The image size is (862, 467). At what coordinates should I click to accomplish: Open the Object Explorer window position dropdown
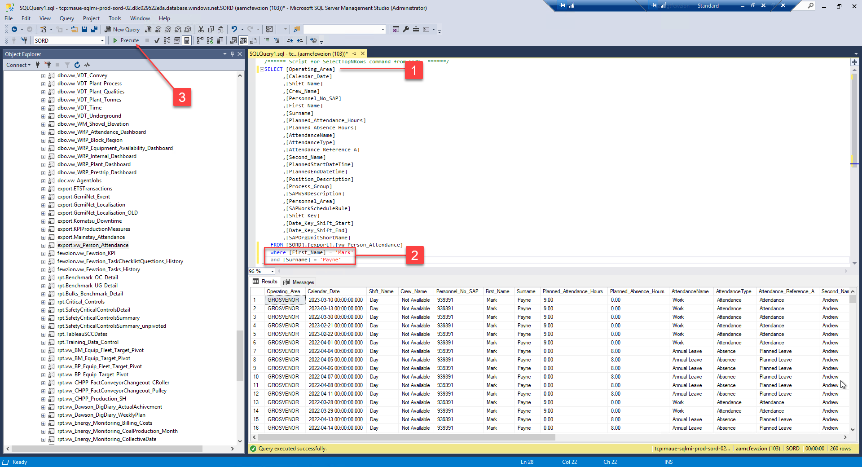click(225, 54)
